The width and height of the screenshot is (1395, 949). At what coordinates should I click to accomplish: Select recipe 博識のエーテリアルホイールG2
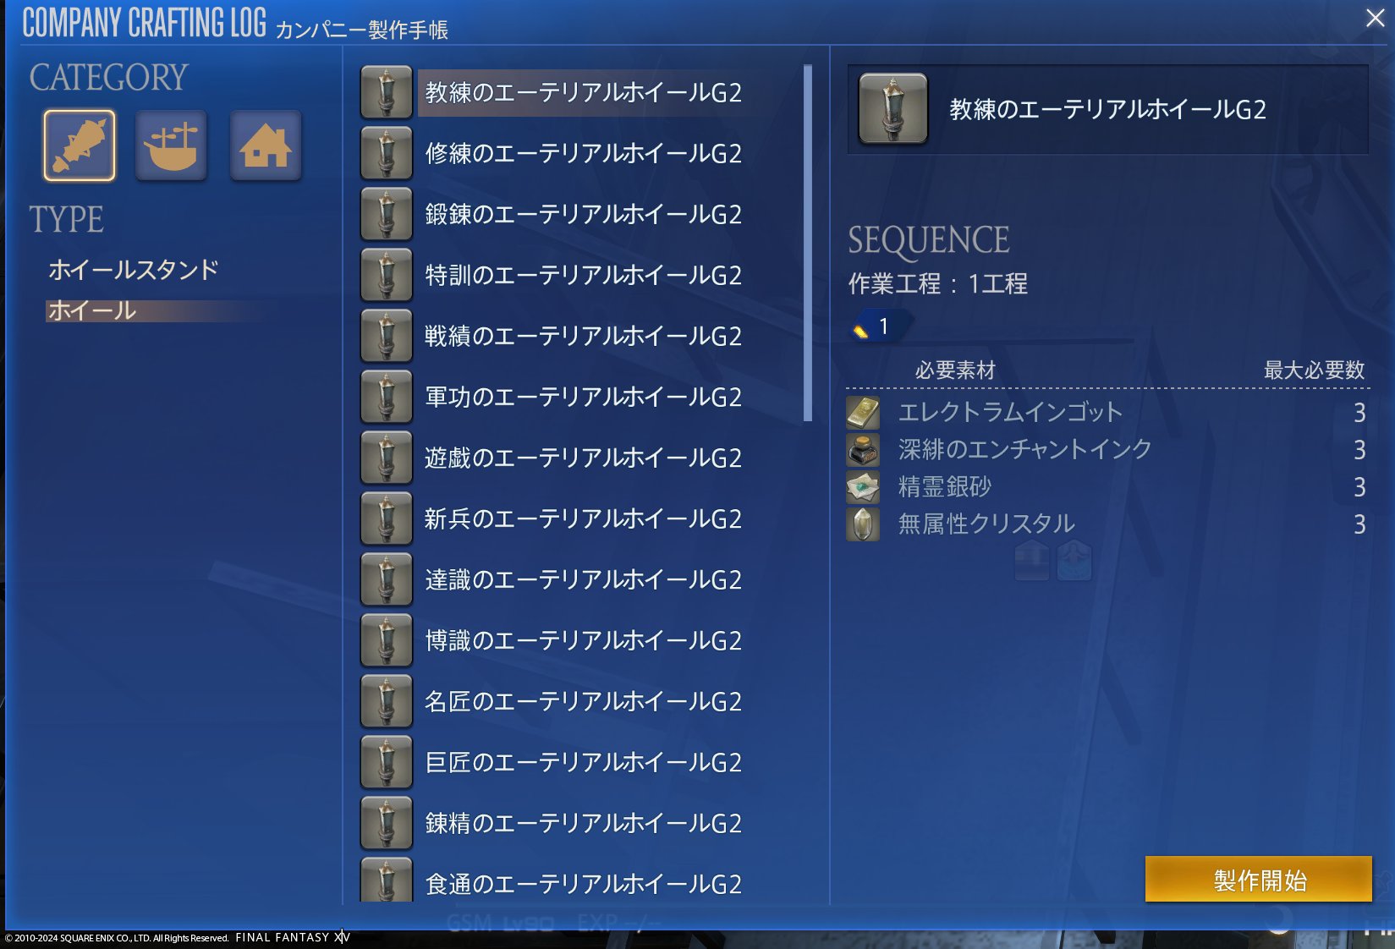pyautogui.click(x=584, y=640)
